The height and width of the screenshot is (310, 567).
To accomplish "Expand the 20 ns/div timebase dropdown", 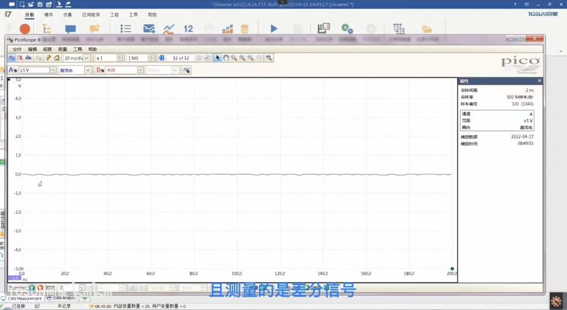I will click(86, 58).
